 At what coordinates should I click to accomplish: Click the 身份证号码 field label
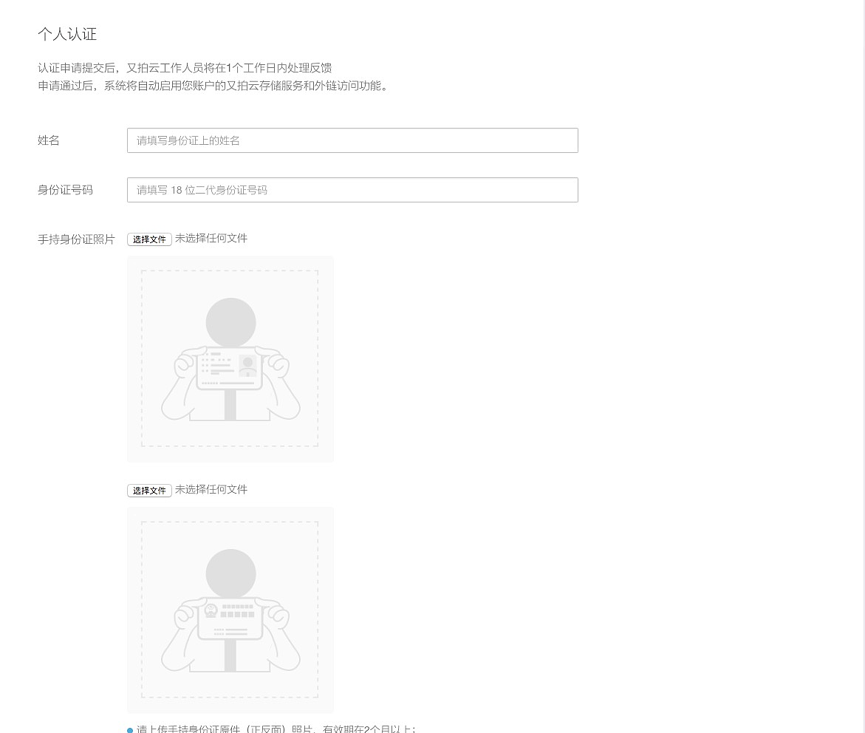(x=66, y=190)
